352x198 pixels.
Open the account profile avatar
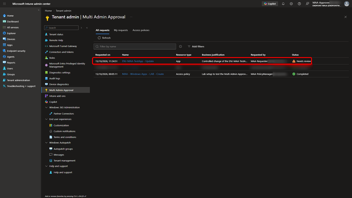pos(346,4)
